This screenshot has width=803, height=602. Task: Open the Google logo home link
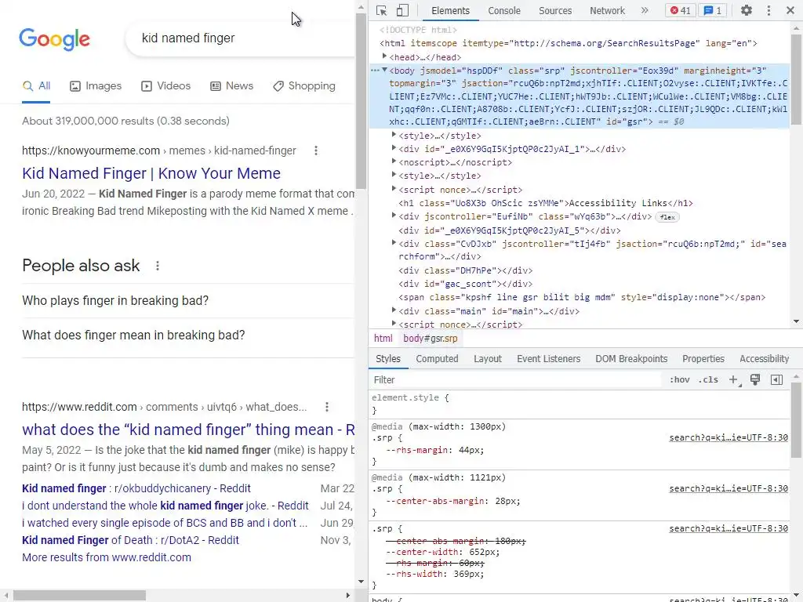(54, 39)
